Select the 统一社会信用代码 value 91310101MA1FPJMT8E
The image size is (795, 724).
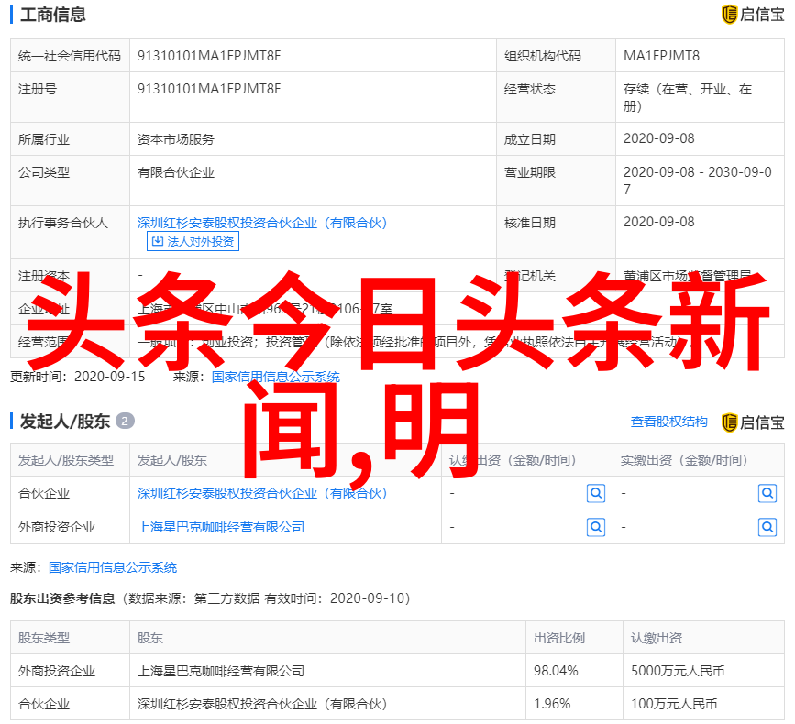(x=209, y=56)
